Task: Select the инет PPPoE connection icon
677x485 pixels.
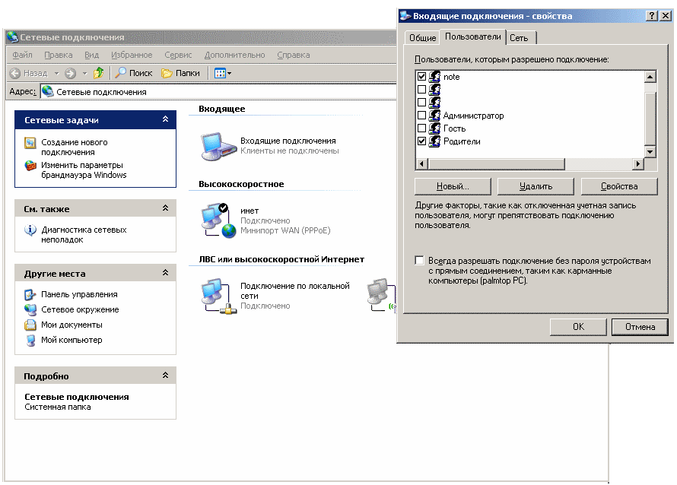Action: tap(218, 220)
